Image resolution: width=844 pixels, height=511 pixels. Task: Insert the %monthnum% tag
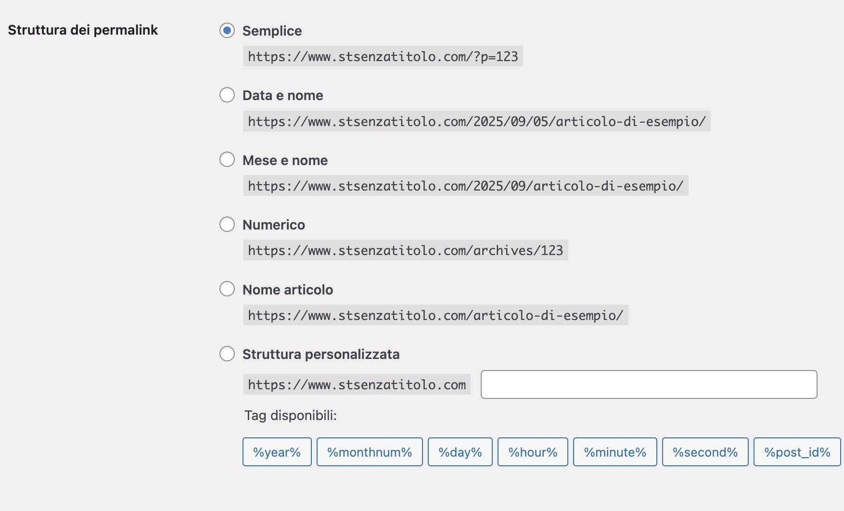click(x=370, y=452)
